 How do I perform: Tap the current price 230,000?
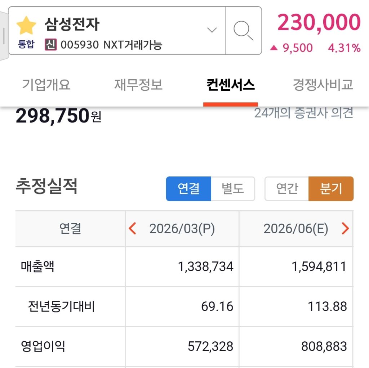[x=319, y=22]
